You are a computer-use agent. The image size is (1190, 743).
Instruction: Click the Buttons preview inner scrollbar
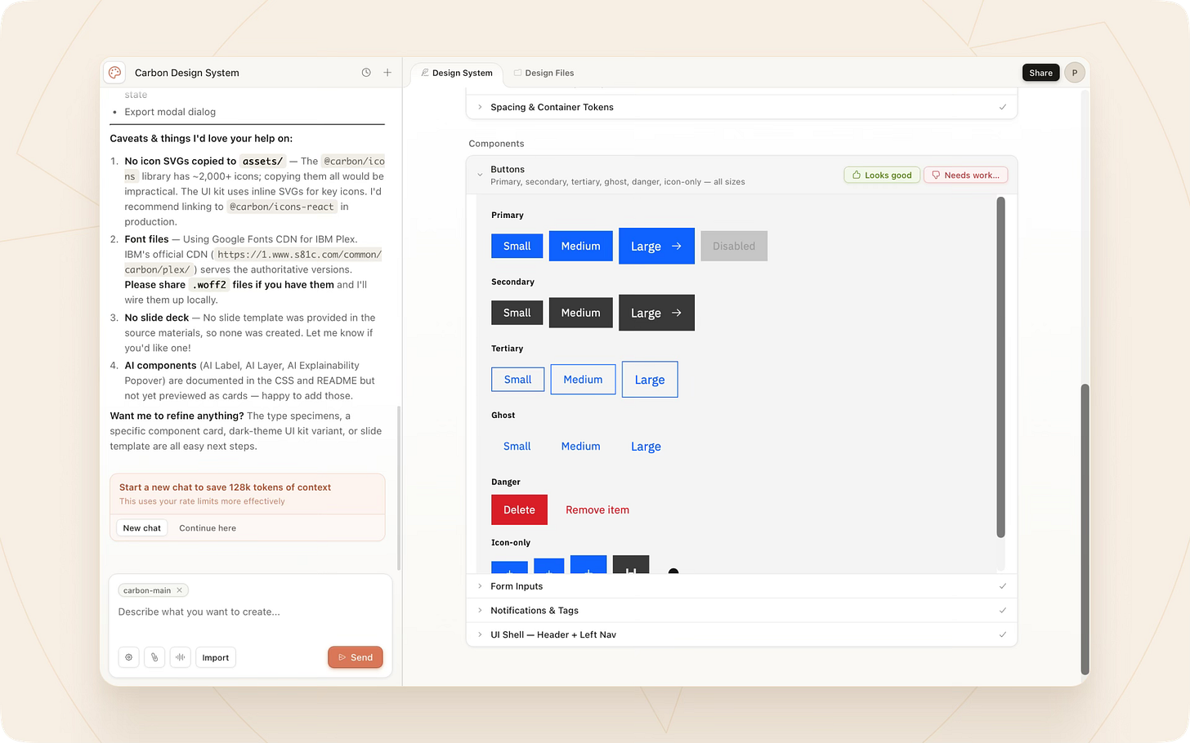(1001, 367)
